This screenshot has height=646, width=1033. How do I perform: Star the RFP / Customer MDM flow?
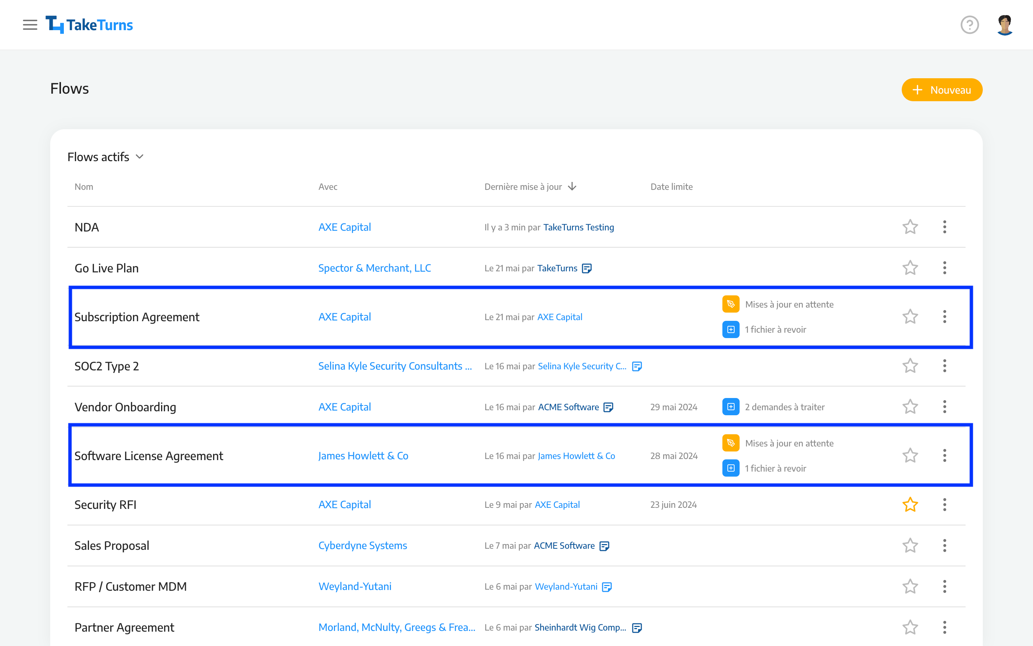910,586
